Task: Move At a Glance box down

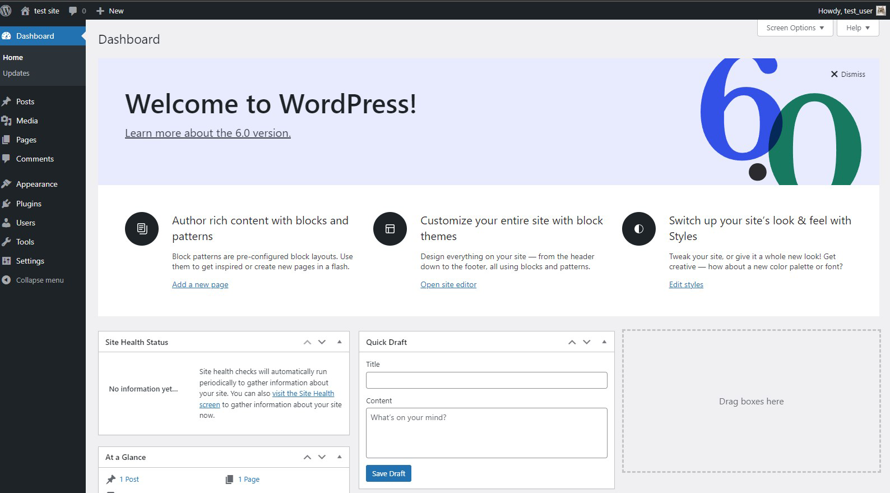Action: (322, 457)
